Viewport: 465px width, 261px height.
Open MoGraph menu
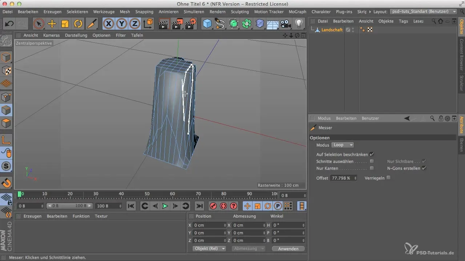click(x=298, y=12)
